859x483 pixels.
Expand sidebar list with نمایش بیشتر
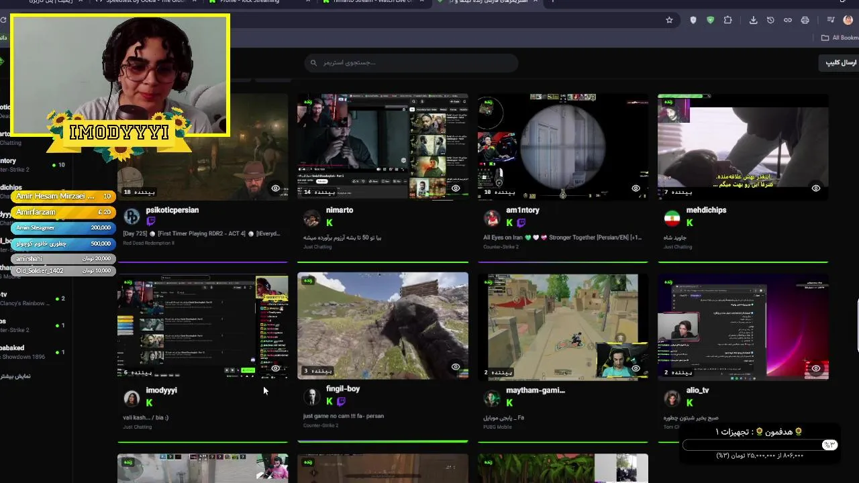pyautogui.click(x=15, y=376)
